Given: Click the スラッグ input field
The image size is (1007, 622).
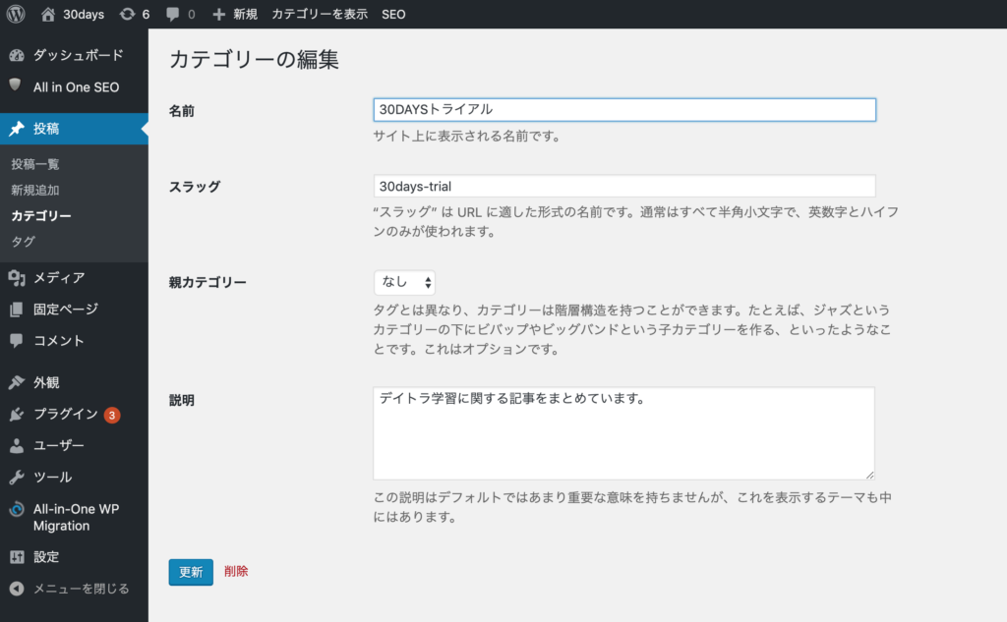Looking at the screenshot, I should [x=624, y=186].
